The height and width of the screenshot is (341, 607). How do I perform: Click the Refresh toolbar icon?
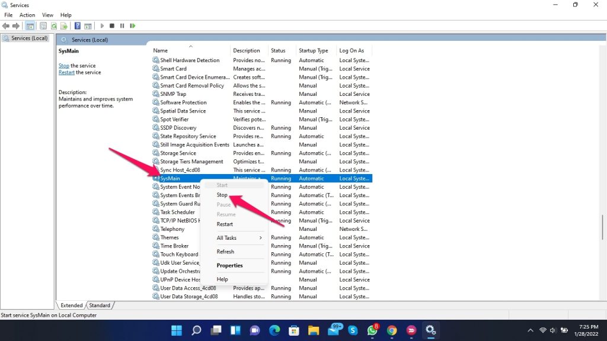tap(54, 26)
